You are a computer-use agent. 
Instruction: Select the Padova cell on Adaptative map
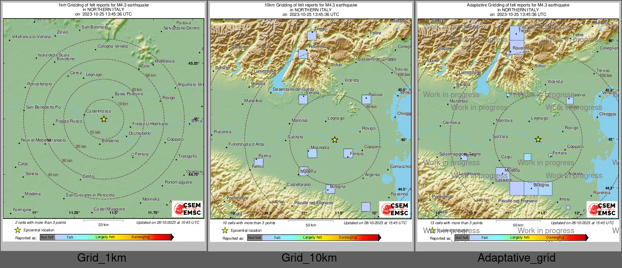pyautogui.click(x=570, y=101)
